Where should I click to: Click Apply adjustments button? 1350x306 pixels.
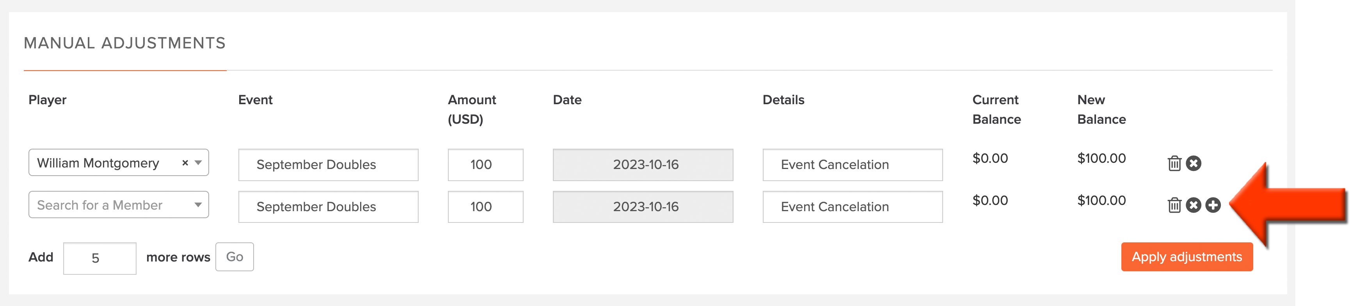pos(1187,257)
